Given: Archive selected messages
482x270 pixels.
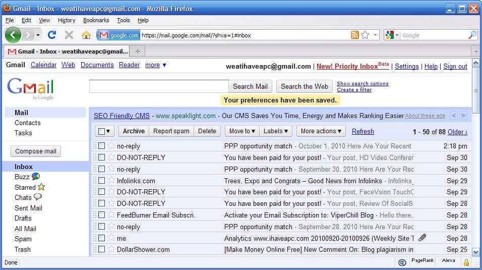Looking at the screenshot, I should [134, 131].
